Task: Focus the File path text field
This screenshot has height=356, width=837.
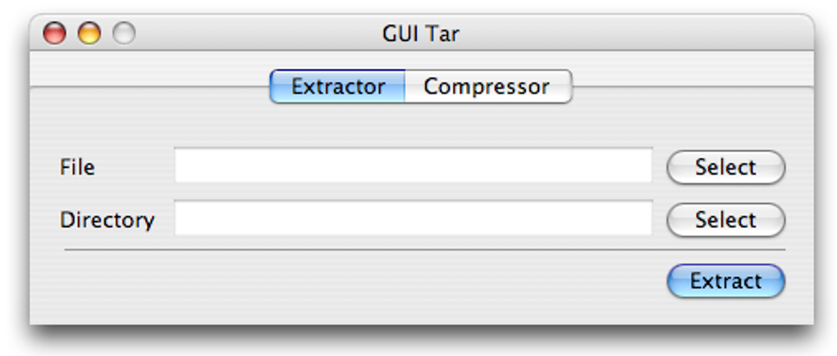Action: [413, 166]
